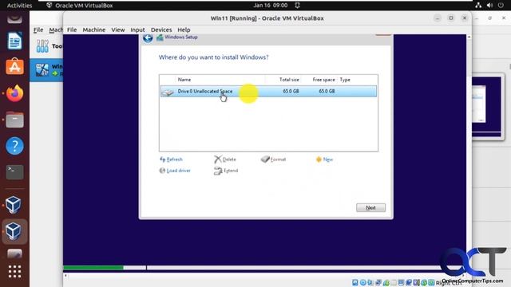Open Ubuntu Software from the dock
The height and width of the screenshot is (287, 511).
[14, 66]
